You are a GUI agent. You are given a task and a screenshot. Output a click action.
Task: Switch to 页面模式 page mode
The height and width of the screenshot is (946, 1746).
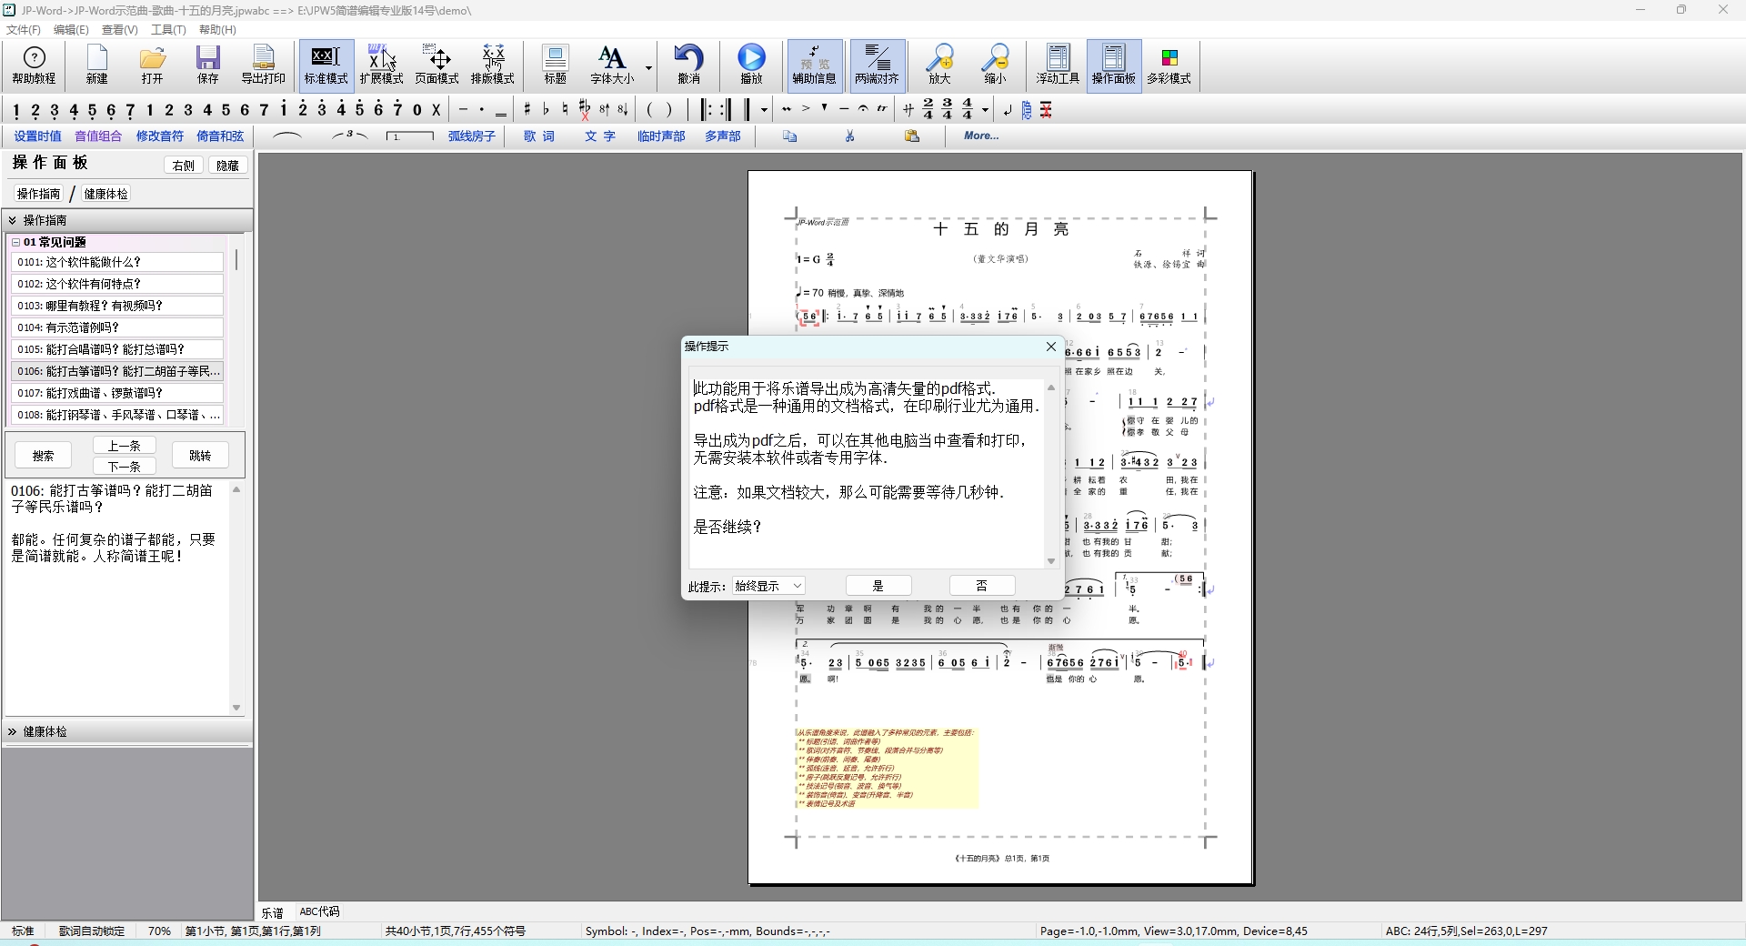(x=436, y=65)
